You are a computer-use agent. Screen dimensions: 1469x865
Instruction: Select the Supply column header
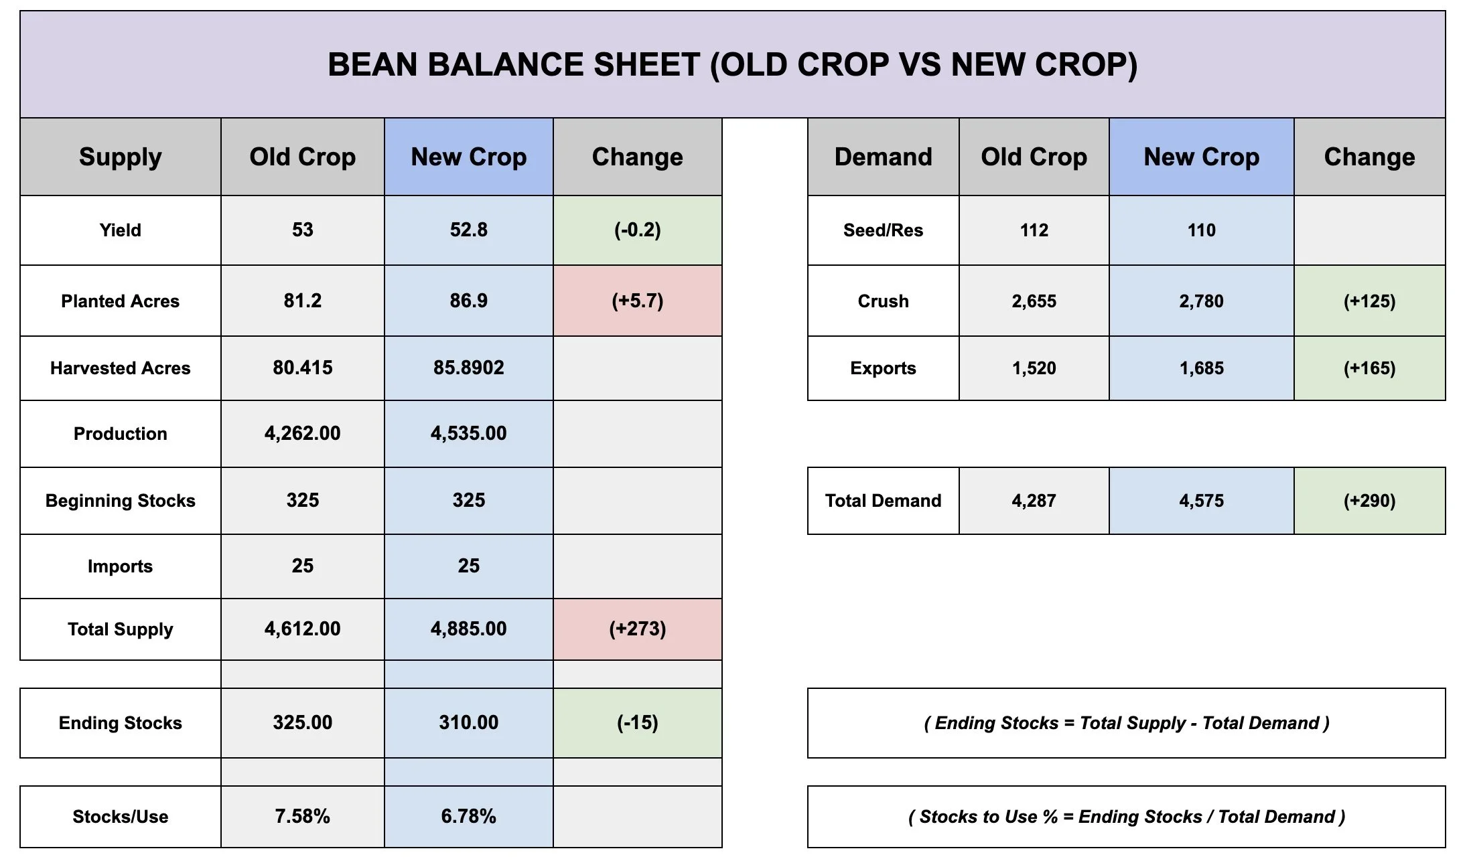(121, 157)
